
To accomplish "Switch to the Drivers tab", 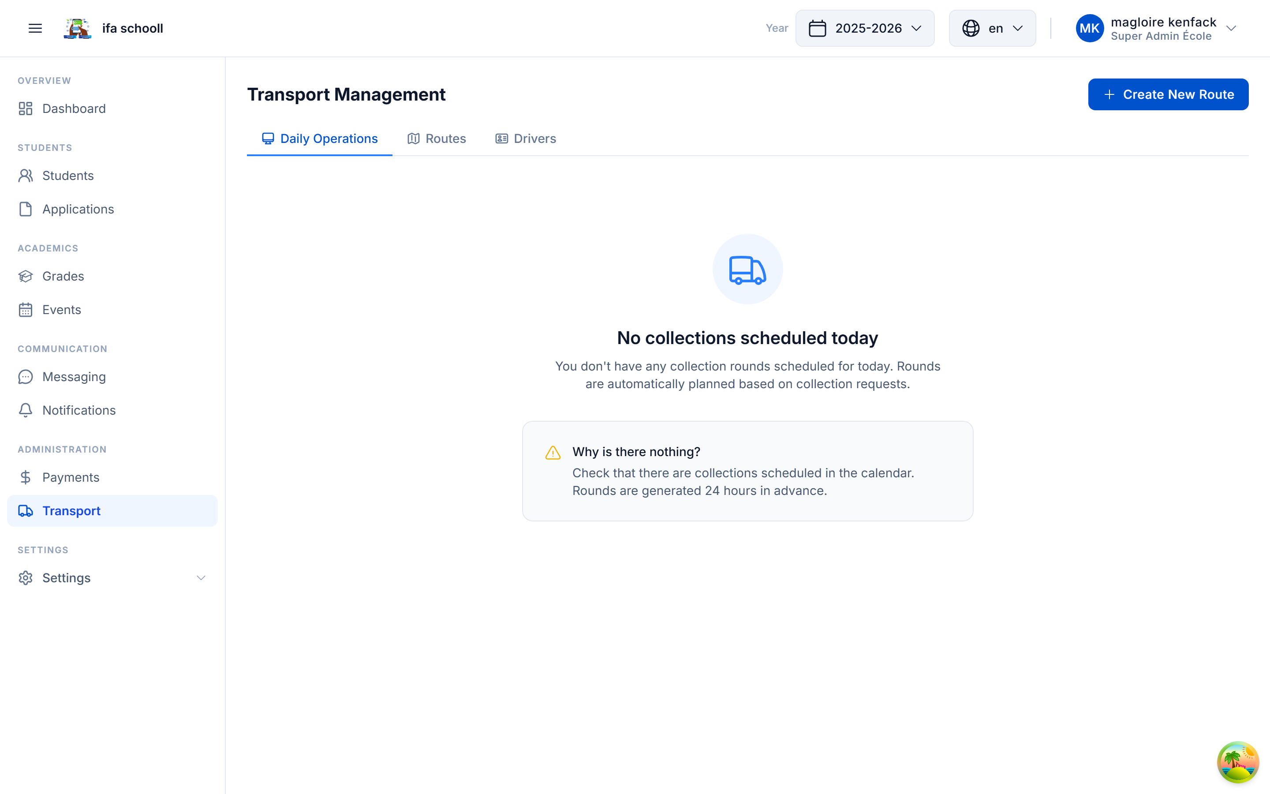I will tap(525, 139).
